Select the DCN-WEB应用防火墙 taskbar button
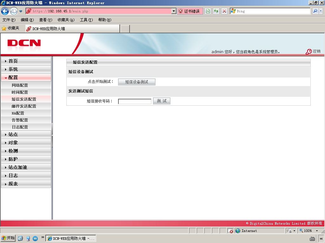This screenshot has width=325, height=243. [x=71, y=239]
